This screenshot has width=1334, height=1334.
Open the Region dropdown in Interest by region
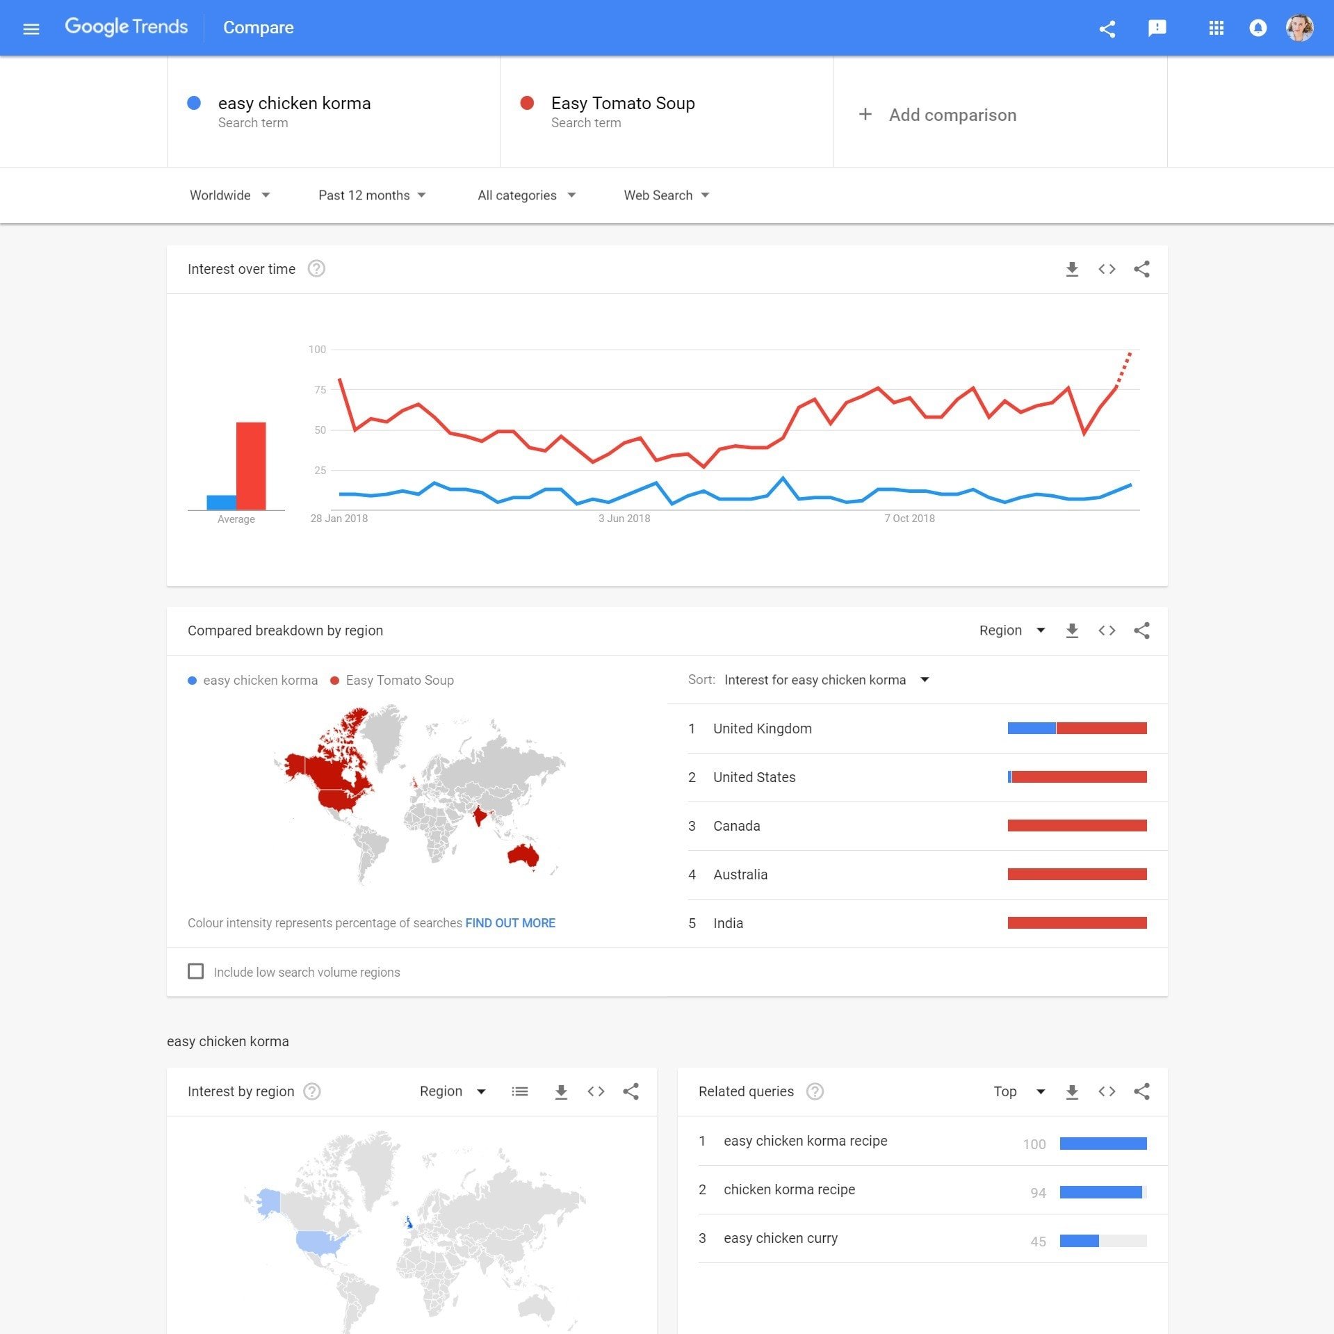click(x=453, y=1091)
